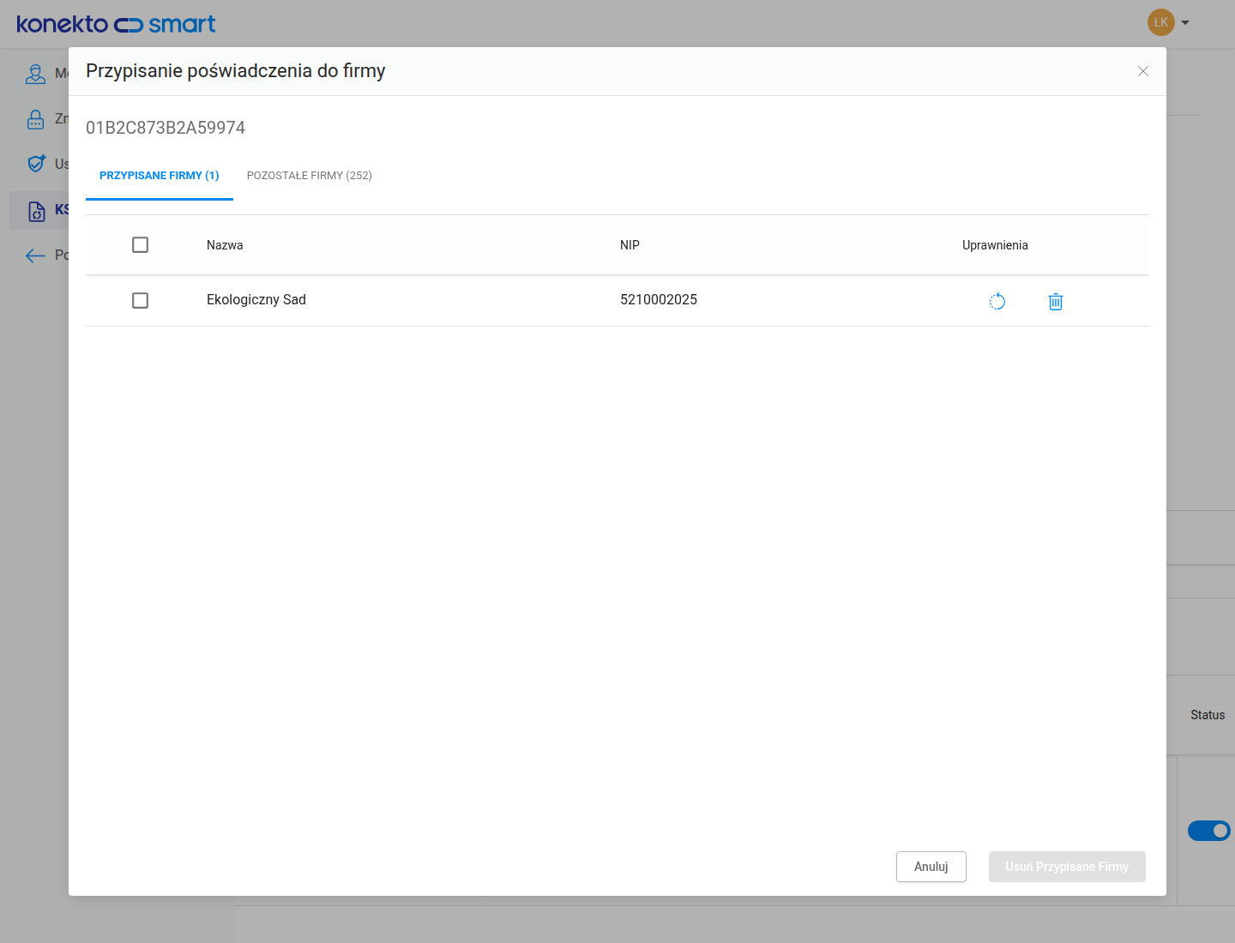Click the user profile sidebar icon
The image size is (1235, 943).
(x=35, y=74)
